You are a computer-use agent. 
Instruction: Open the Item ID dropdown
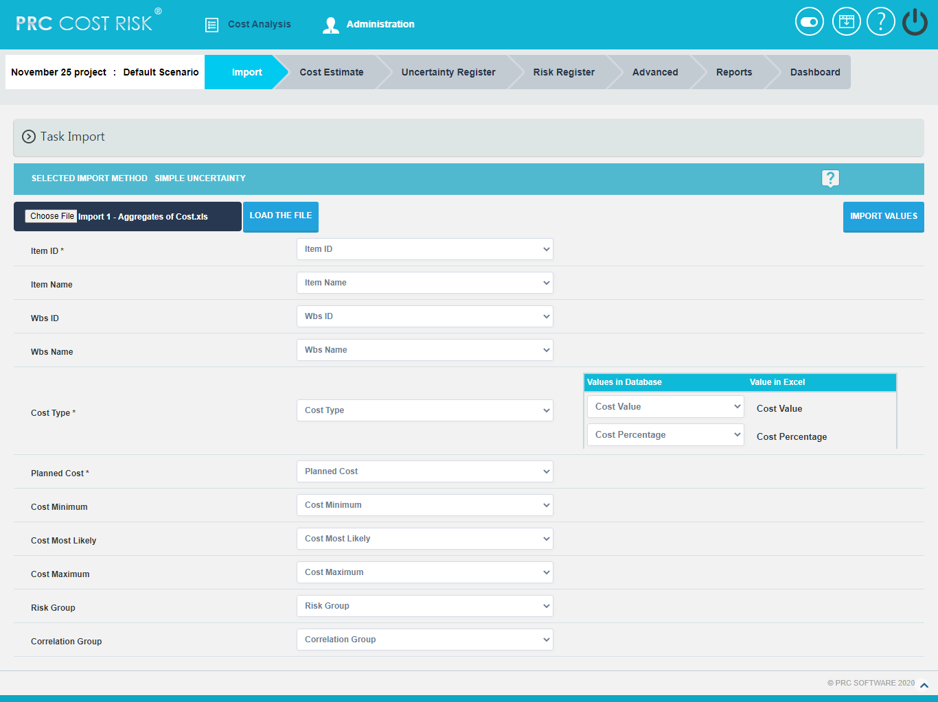tap(424, 249)
